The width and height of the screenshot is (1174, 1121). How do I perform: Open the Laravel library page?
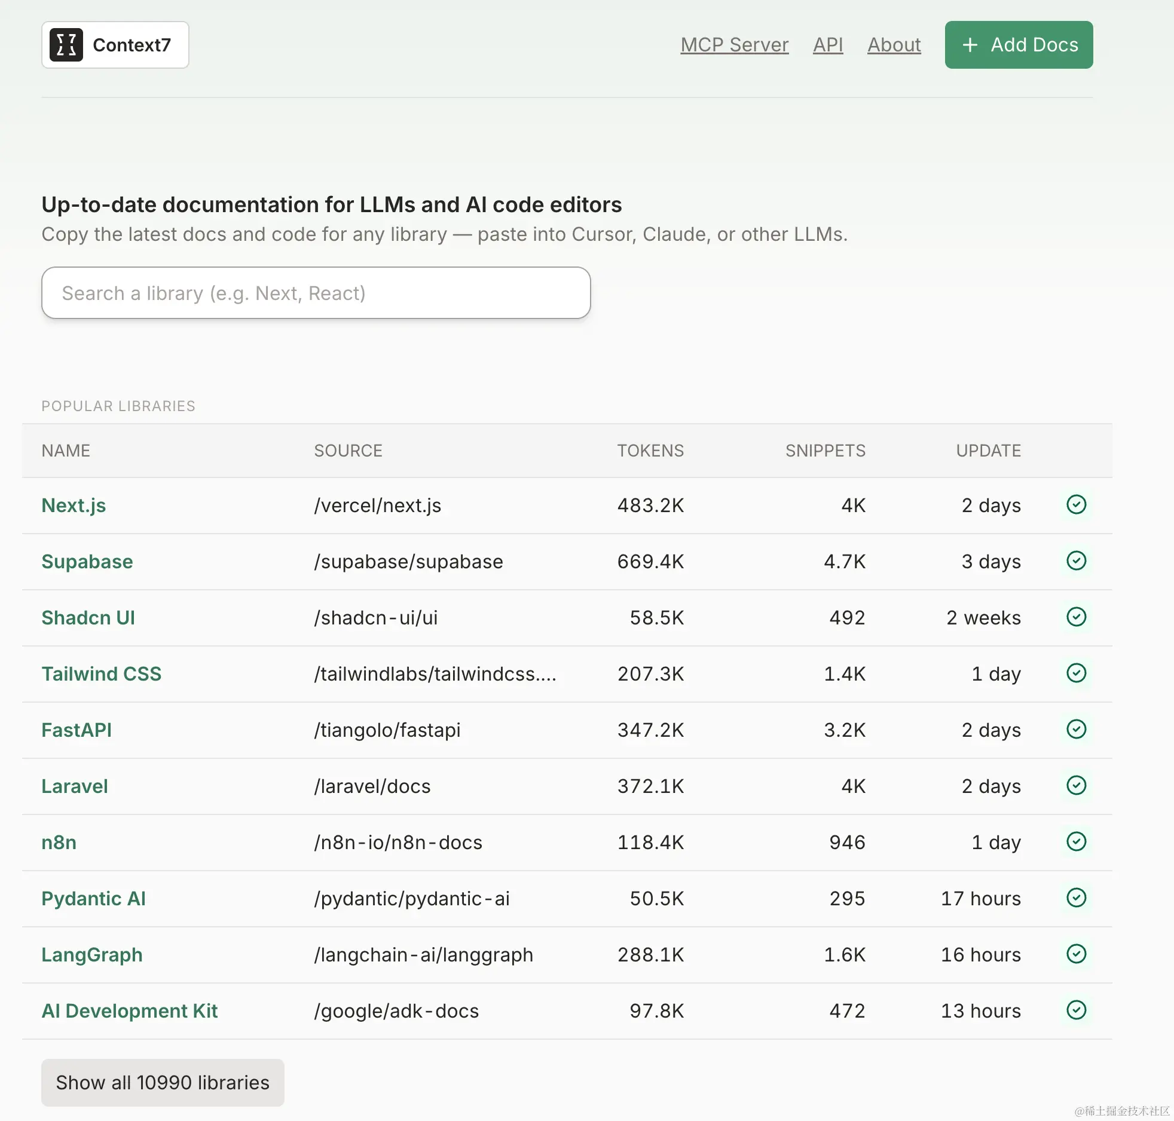[x=75, y=786]
